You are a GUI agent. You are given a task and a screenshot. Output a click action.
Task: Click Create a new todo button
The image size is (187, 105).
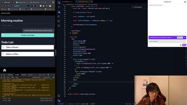(x=27, y=35)
